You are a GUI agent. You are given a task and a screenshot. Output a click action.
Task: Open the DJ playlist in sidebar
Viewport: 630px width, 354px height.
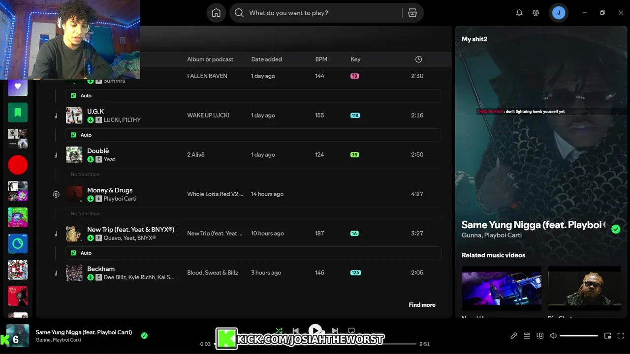coord(18,243)
